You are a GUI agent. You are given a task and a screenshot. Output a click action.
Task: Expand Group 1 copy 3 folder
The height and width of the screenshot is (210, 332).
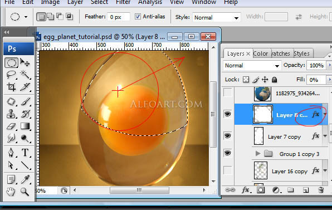pos(258,153)
